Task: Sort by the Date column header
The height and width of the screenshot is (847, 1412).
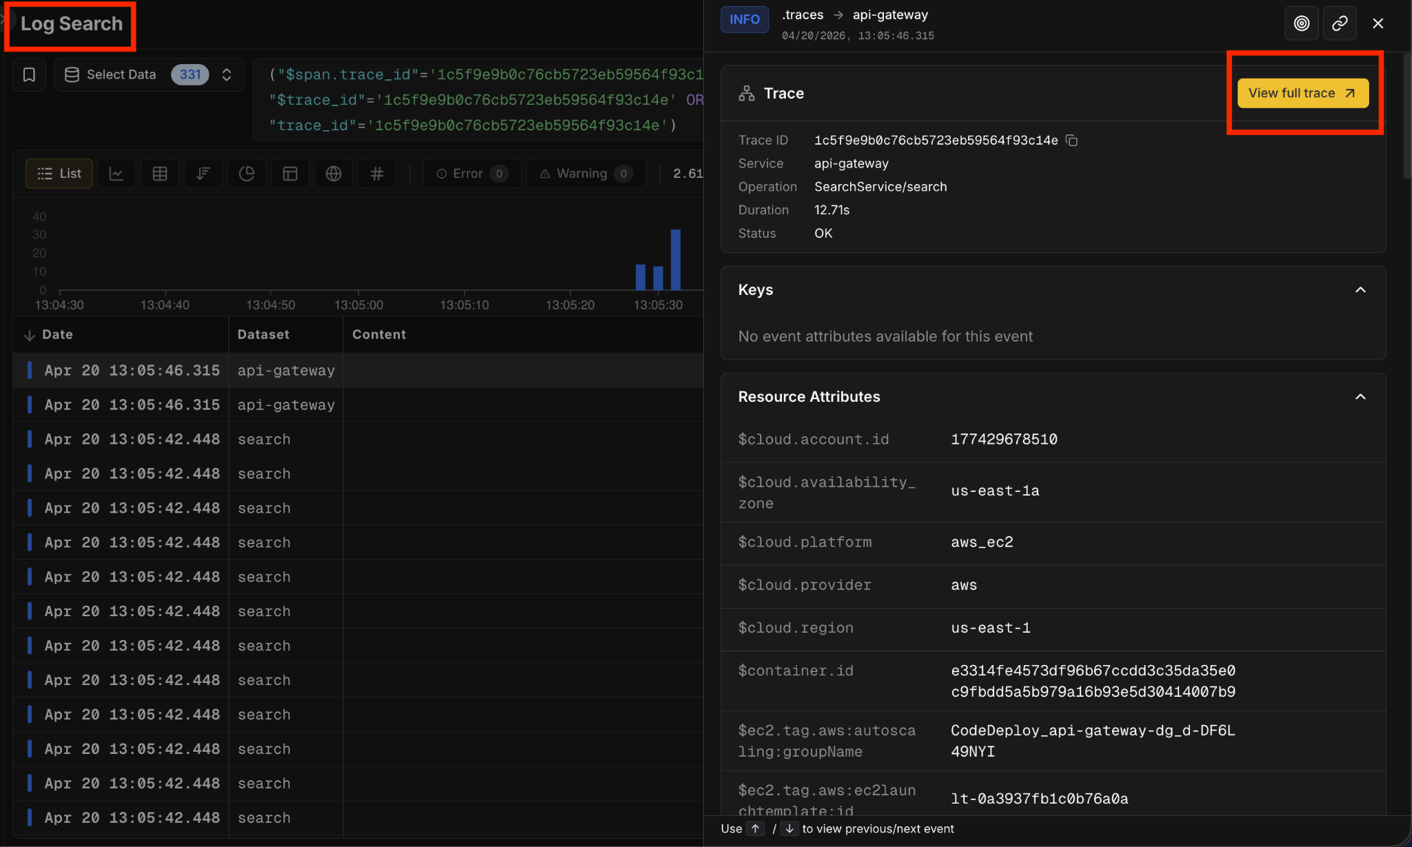Action: point(57,335)
